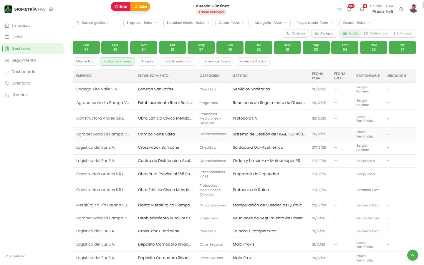Expand the Grupo filter dropdown
This screenshot has width=424, height=265.
(x=232, y=23)
